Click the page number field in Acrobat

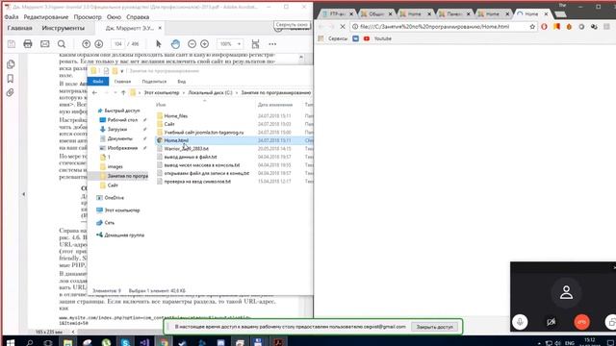[117, 44]
